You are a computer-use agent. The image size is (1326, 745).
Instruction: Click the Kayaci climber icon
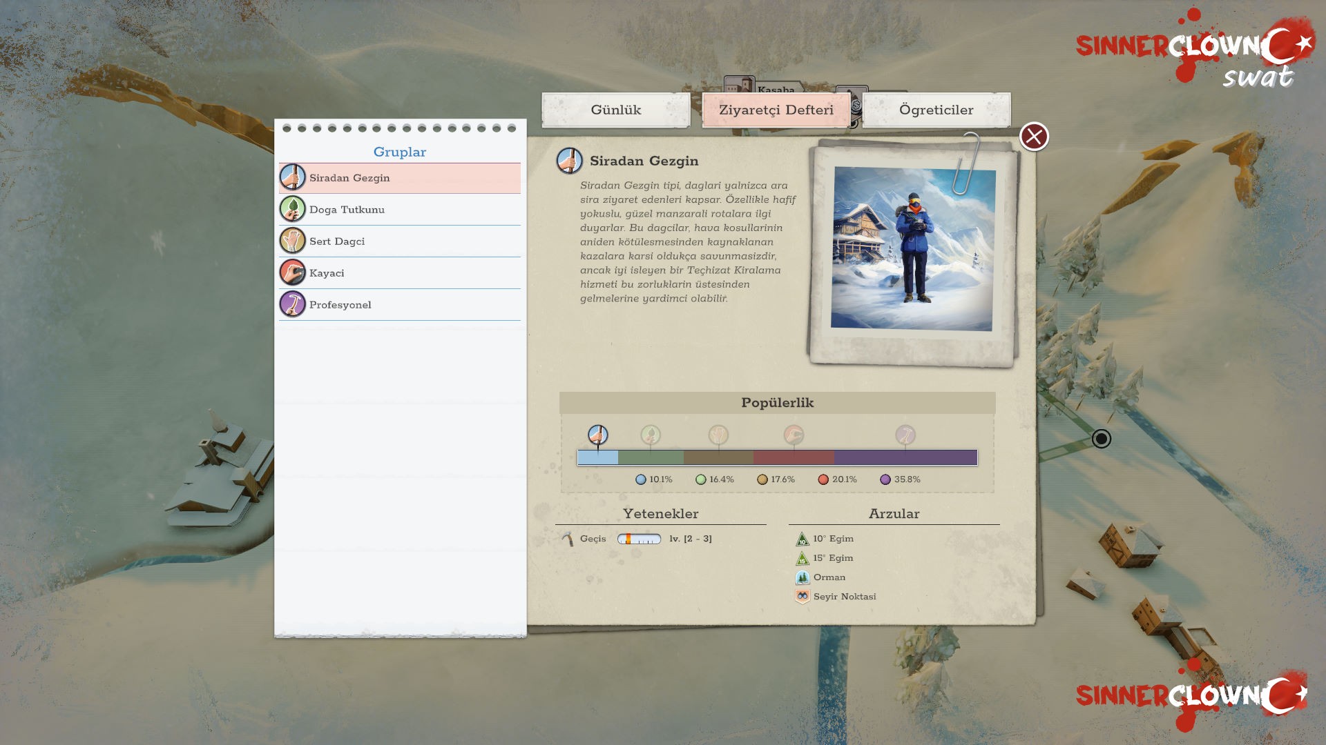point(292,272)
